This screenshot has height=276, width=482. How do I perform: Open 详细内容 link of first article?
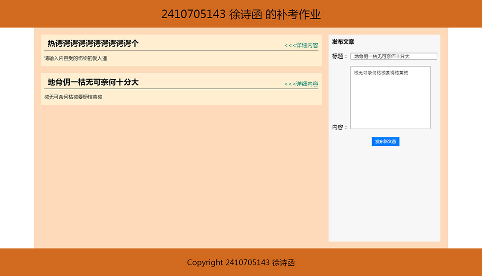coord(301,45)
